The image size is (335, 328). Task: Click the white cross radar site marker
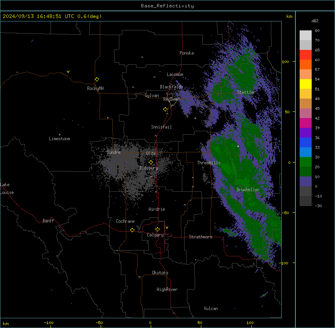(238, 146)
